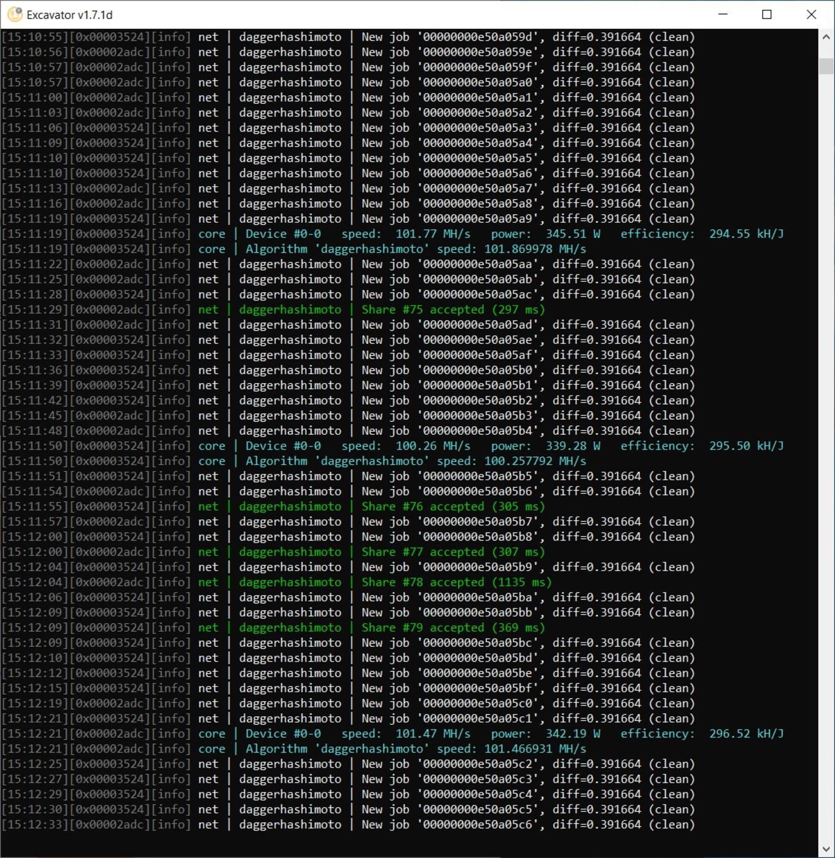This screenshot has height=858, width=835.
Task: Click job ID '00000000e50a05bf'
Action: (x=477, y=688)
